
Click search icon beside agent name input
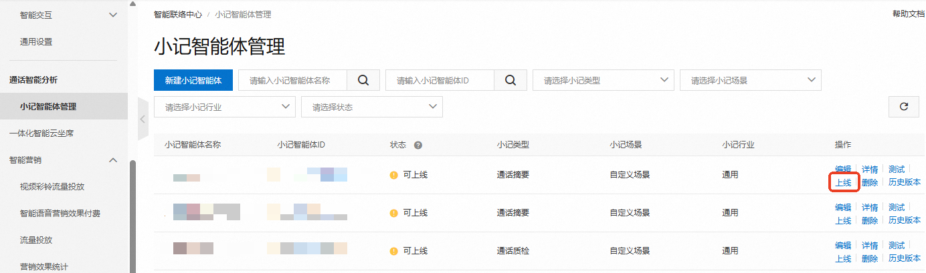363,80
